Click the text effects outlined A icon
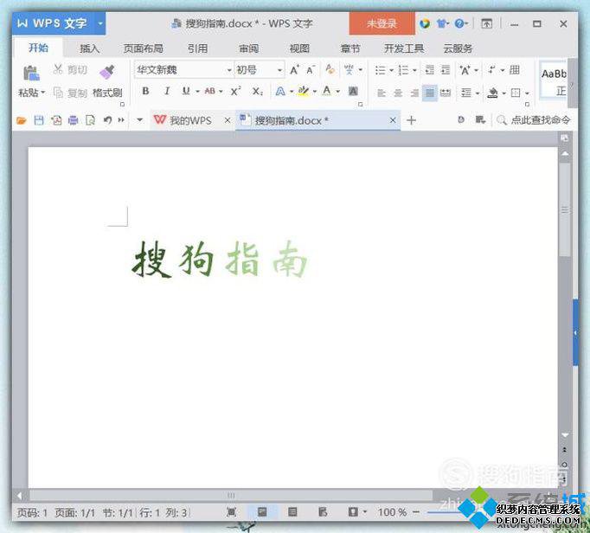 click(280, 91)
